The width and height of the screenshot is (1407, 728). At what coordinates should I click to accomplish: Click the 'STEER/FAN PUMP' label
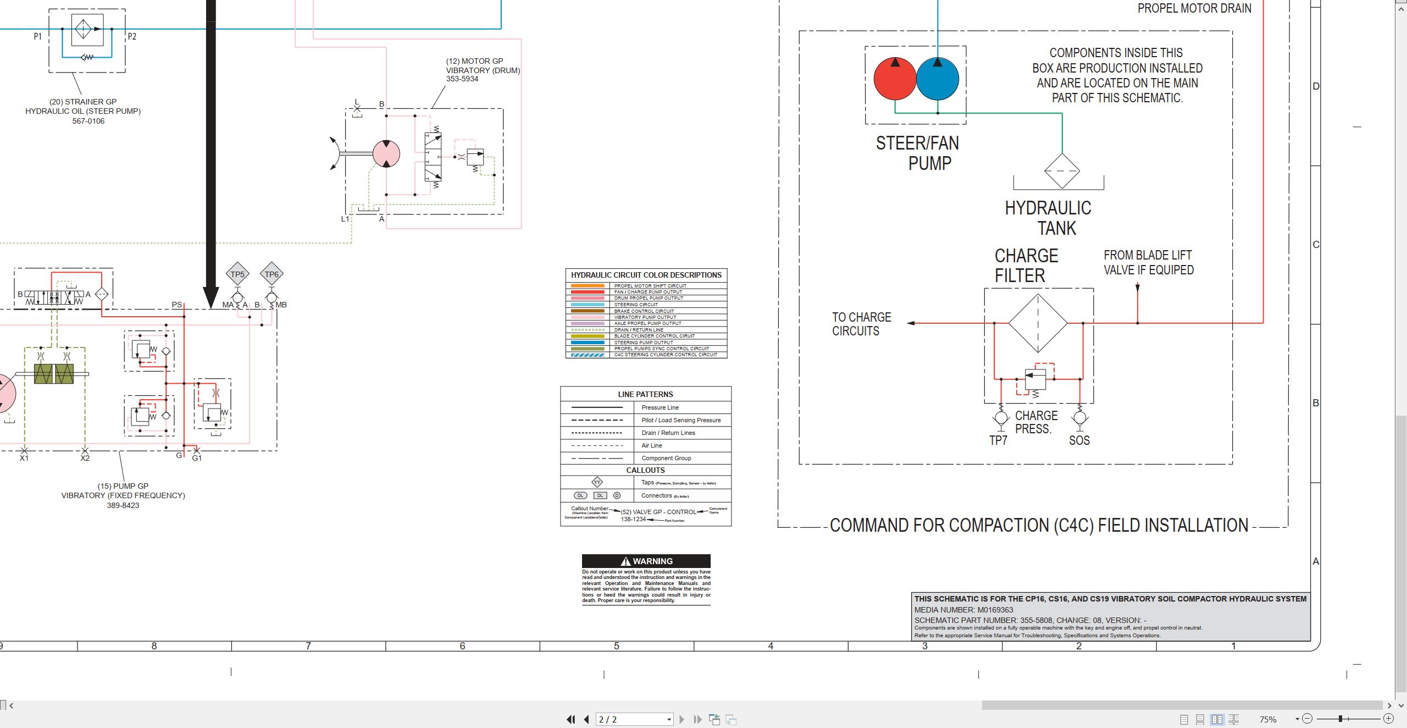click(917, 153)
